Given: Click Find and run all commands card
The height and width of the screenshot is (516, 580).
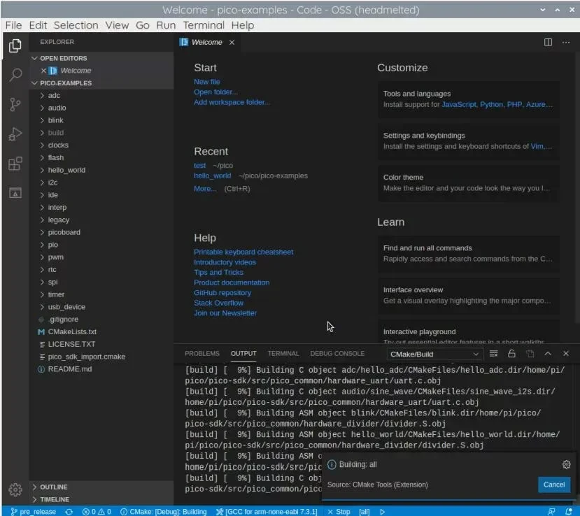Looking at the screenshot, I should [x=468, y=253].
